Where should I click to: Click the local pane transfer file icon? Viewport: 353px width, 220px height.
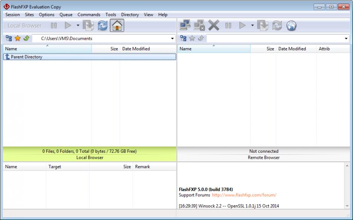88,26
